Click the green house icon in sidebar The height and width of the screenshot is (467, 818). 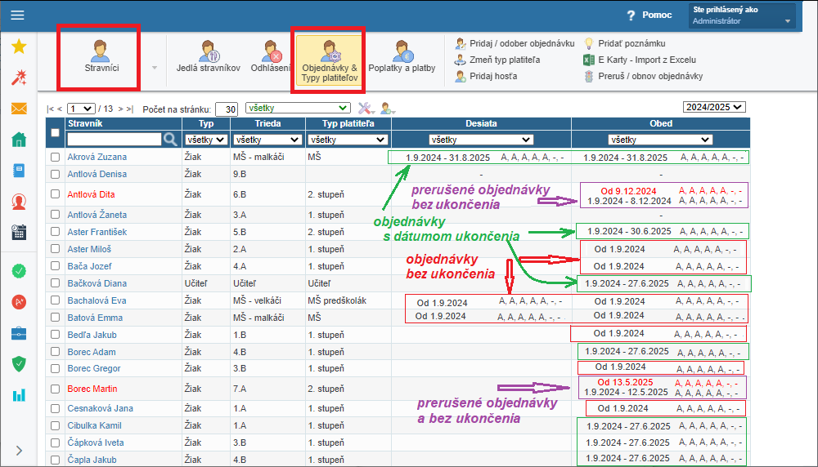pos(18,140)
